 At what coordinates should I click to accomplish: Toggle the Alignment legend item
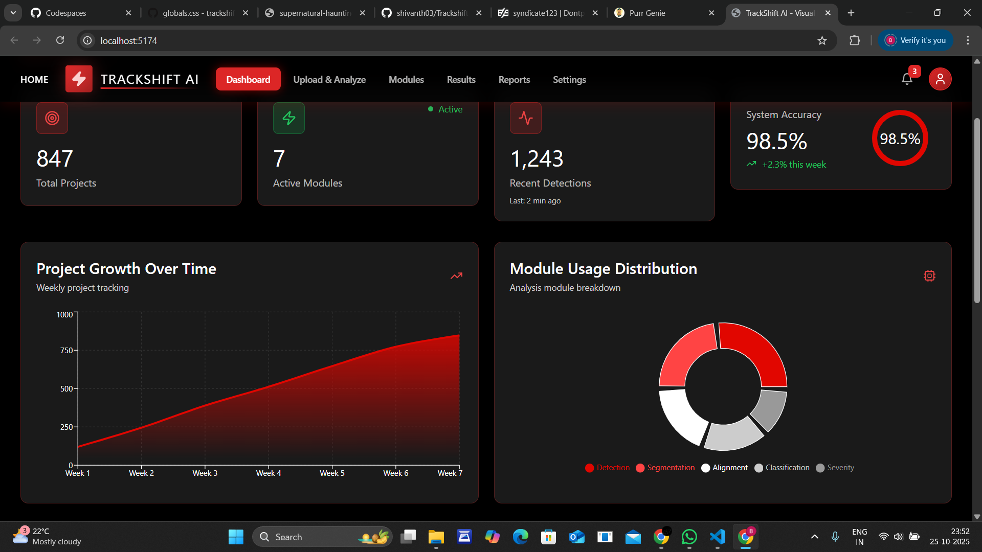[x=724, y=468]
